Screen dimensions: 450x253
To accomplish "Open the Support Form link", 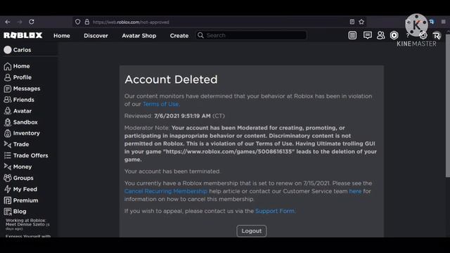I will (x=275, y=211).
